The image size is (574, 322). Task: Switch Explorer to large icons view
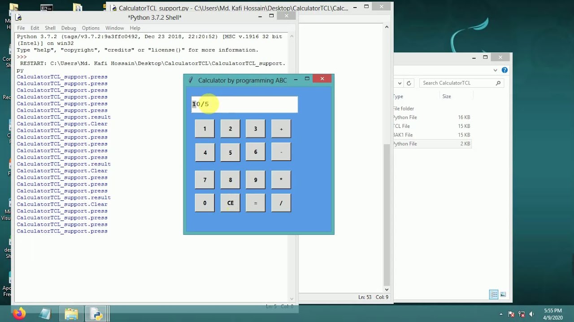(503, 294)
